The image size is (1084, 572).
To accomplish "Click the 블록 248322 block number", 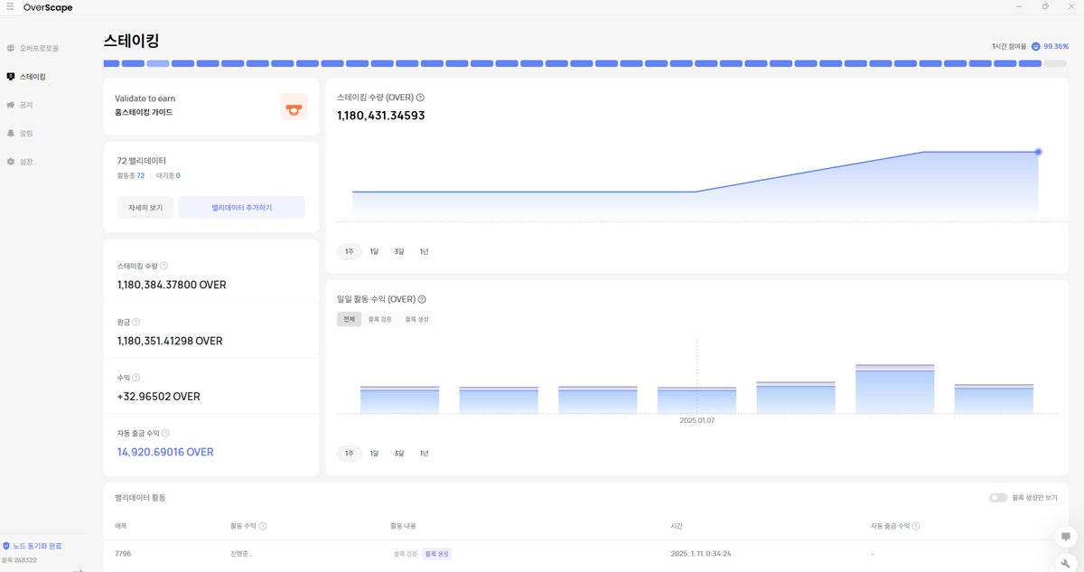I will tap(19, 560).
